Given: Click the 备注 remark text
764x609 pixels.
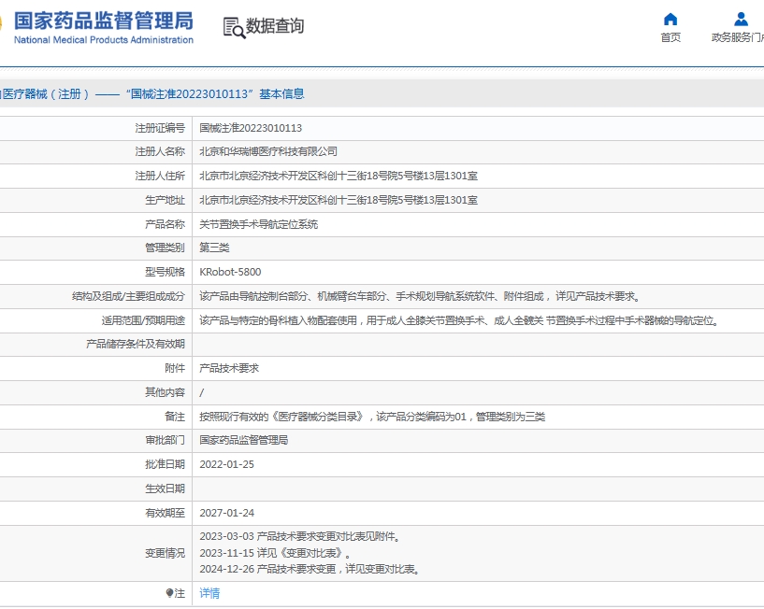Looking at the screenshot, I should click(372, 417).
